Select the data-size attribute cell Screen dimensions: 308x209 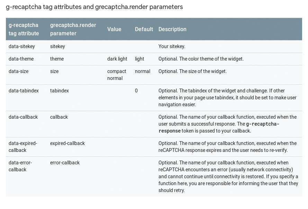18,71
